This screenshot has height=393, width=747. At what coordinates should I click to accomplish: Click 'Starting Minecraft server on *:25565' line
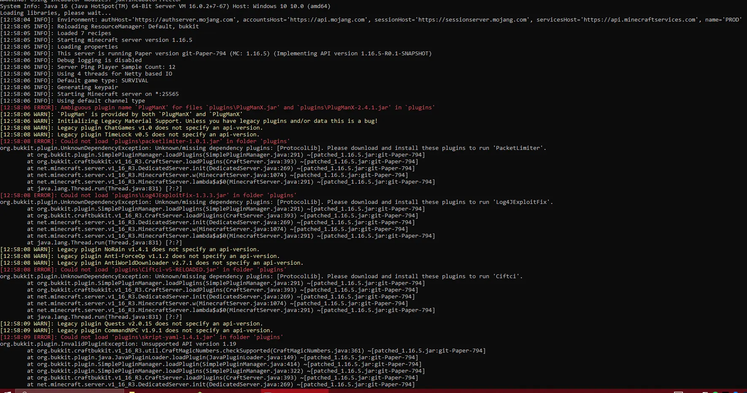click(89, 94)
